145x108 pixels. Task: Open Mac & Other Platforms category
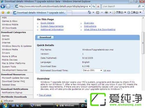tap(14, 63)
